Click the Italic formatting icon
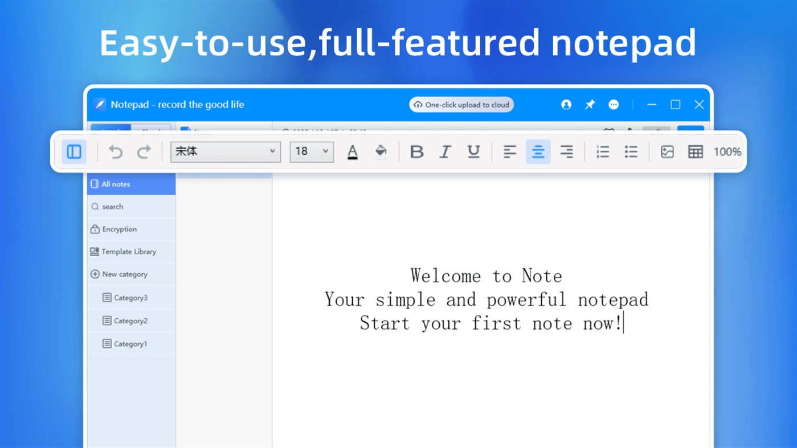Image resolution: width=797 pixels, height=448 pixels. coord(445,151)
